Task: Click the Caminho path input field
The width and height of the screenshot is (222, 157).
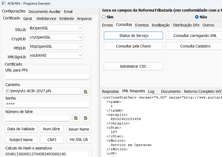Action: pos(43,91)
